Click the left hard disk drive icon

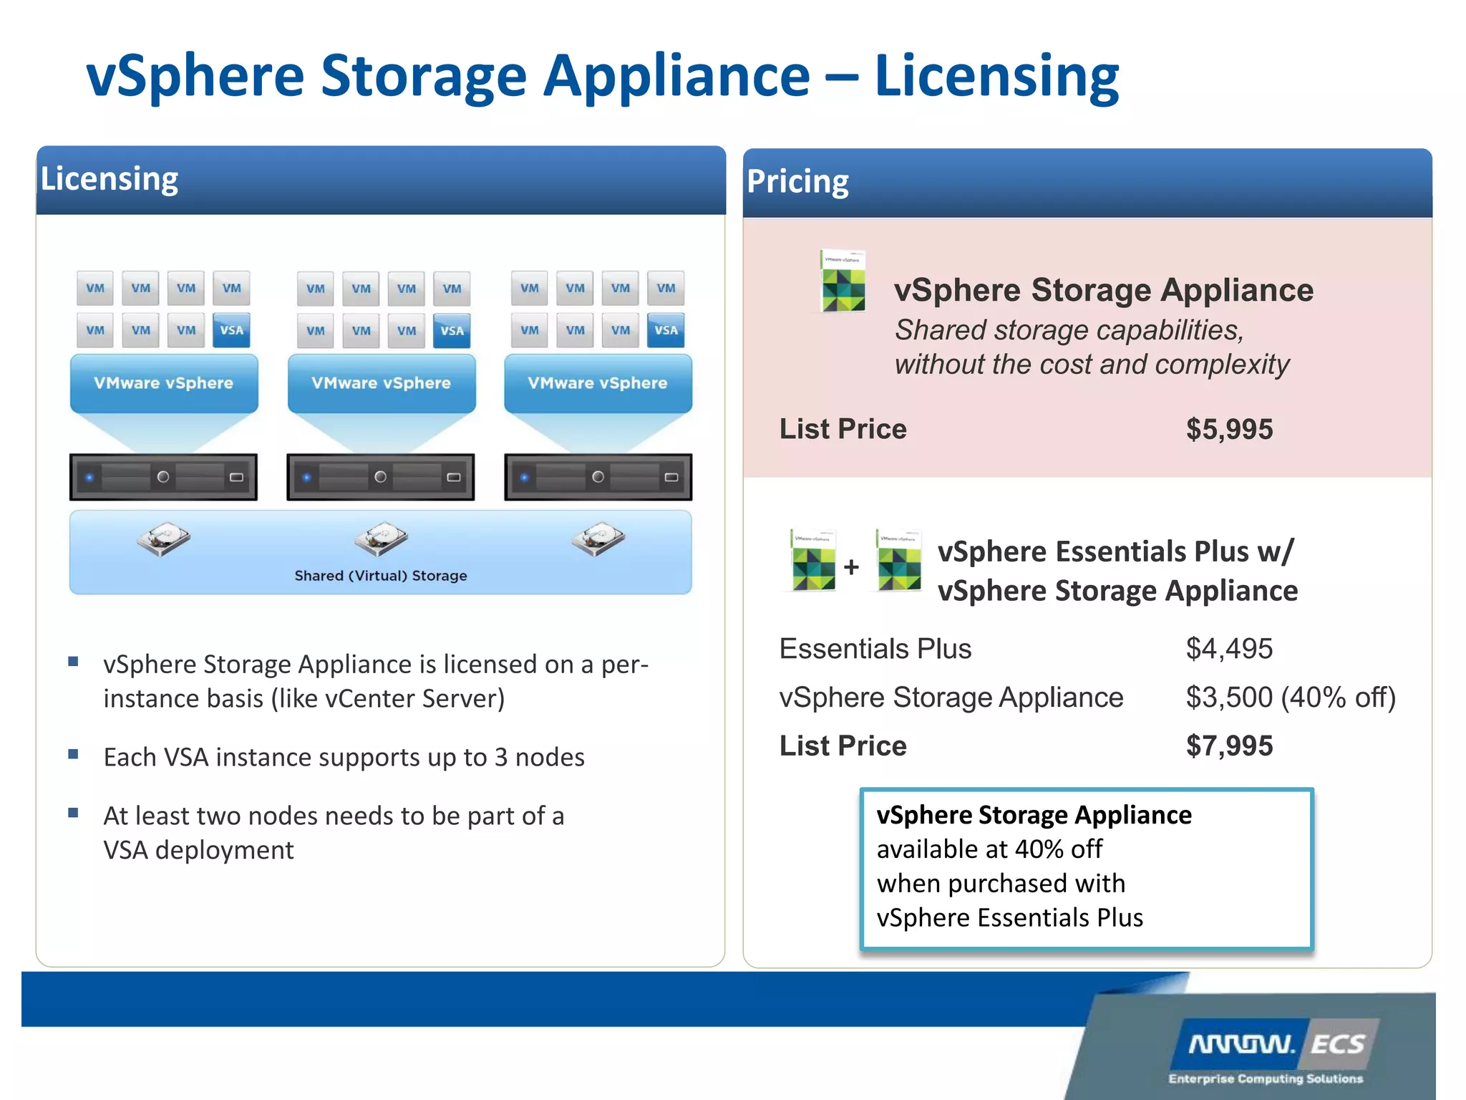[164, 539]
